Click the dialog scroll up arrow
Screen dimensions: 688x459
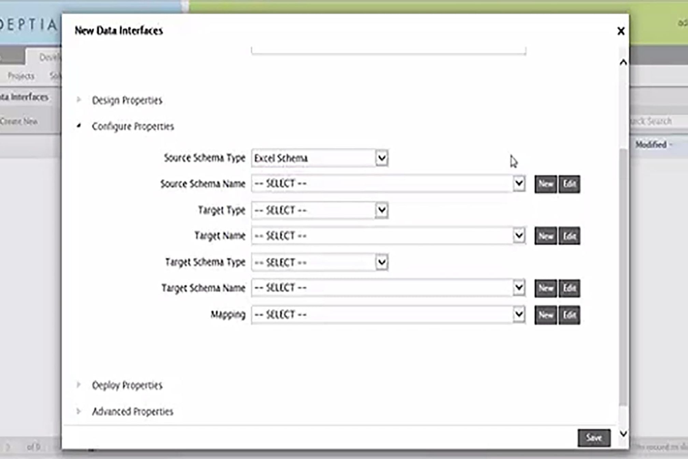[x=623, y=62]
